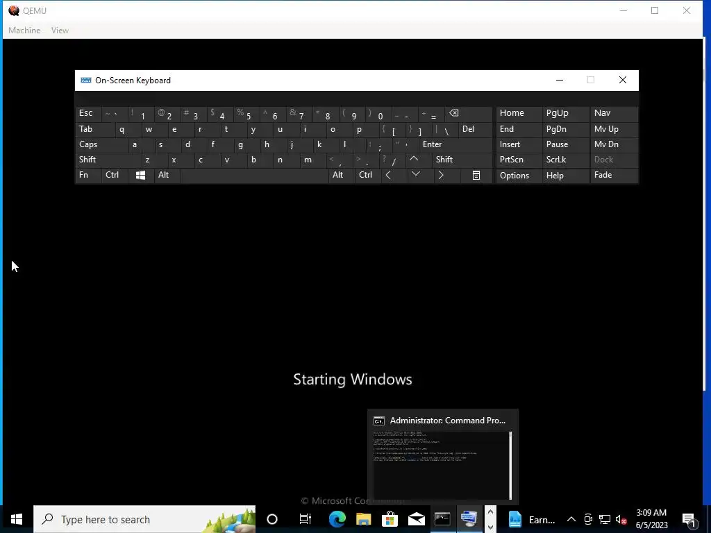Toggle the left Ctrl key

pos(115,176)
